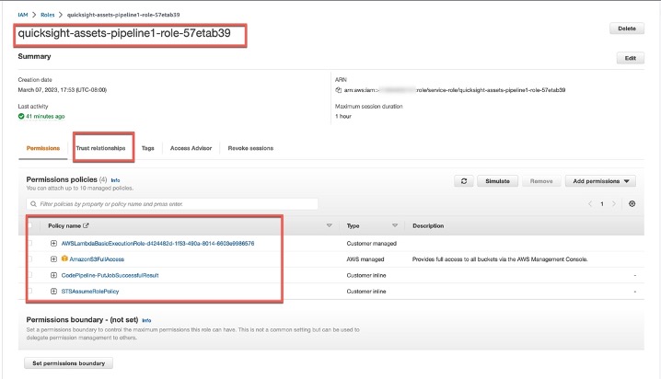Image resolution: width=661 pixels, height=379 pixels.
Task: Select the STSAssumeRolePolicy checkbox
Action: point(30,291)
